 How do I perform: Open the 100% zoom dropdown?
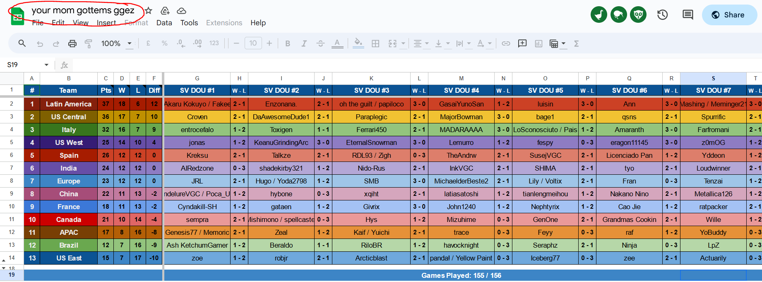[117, 43]
